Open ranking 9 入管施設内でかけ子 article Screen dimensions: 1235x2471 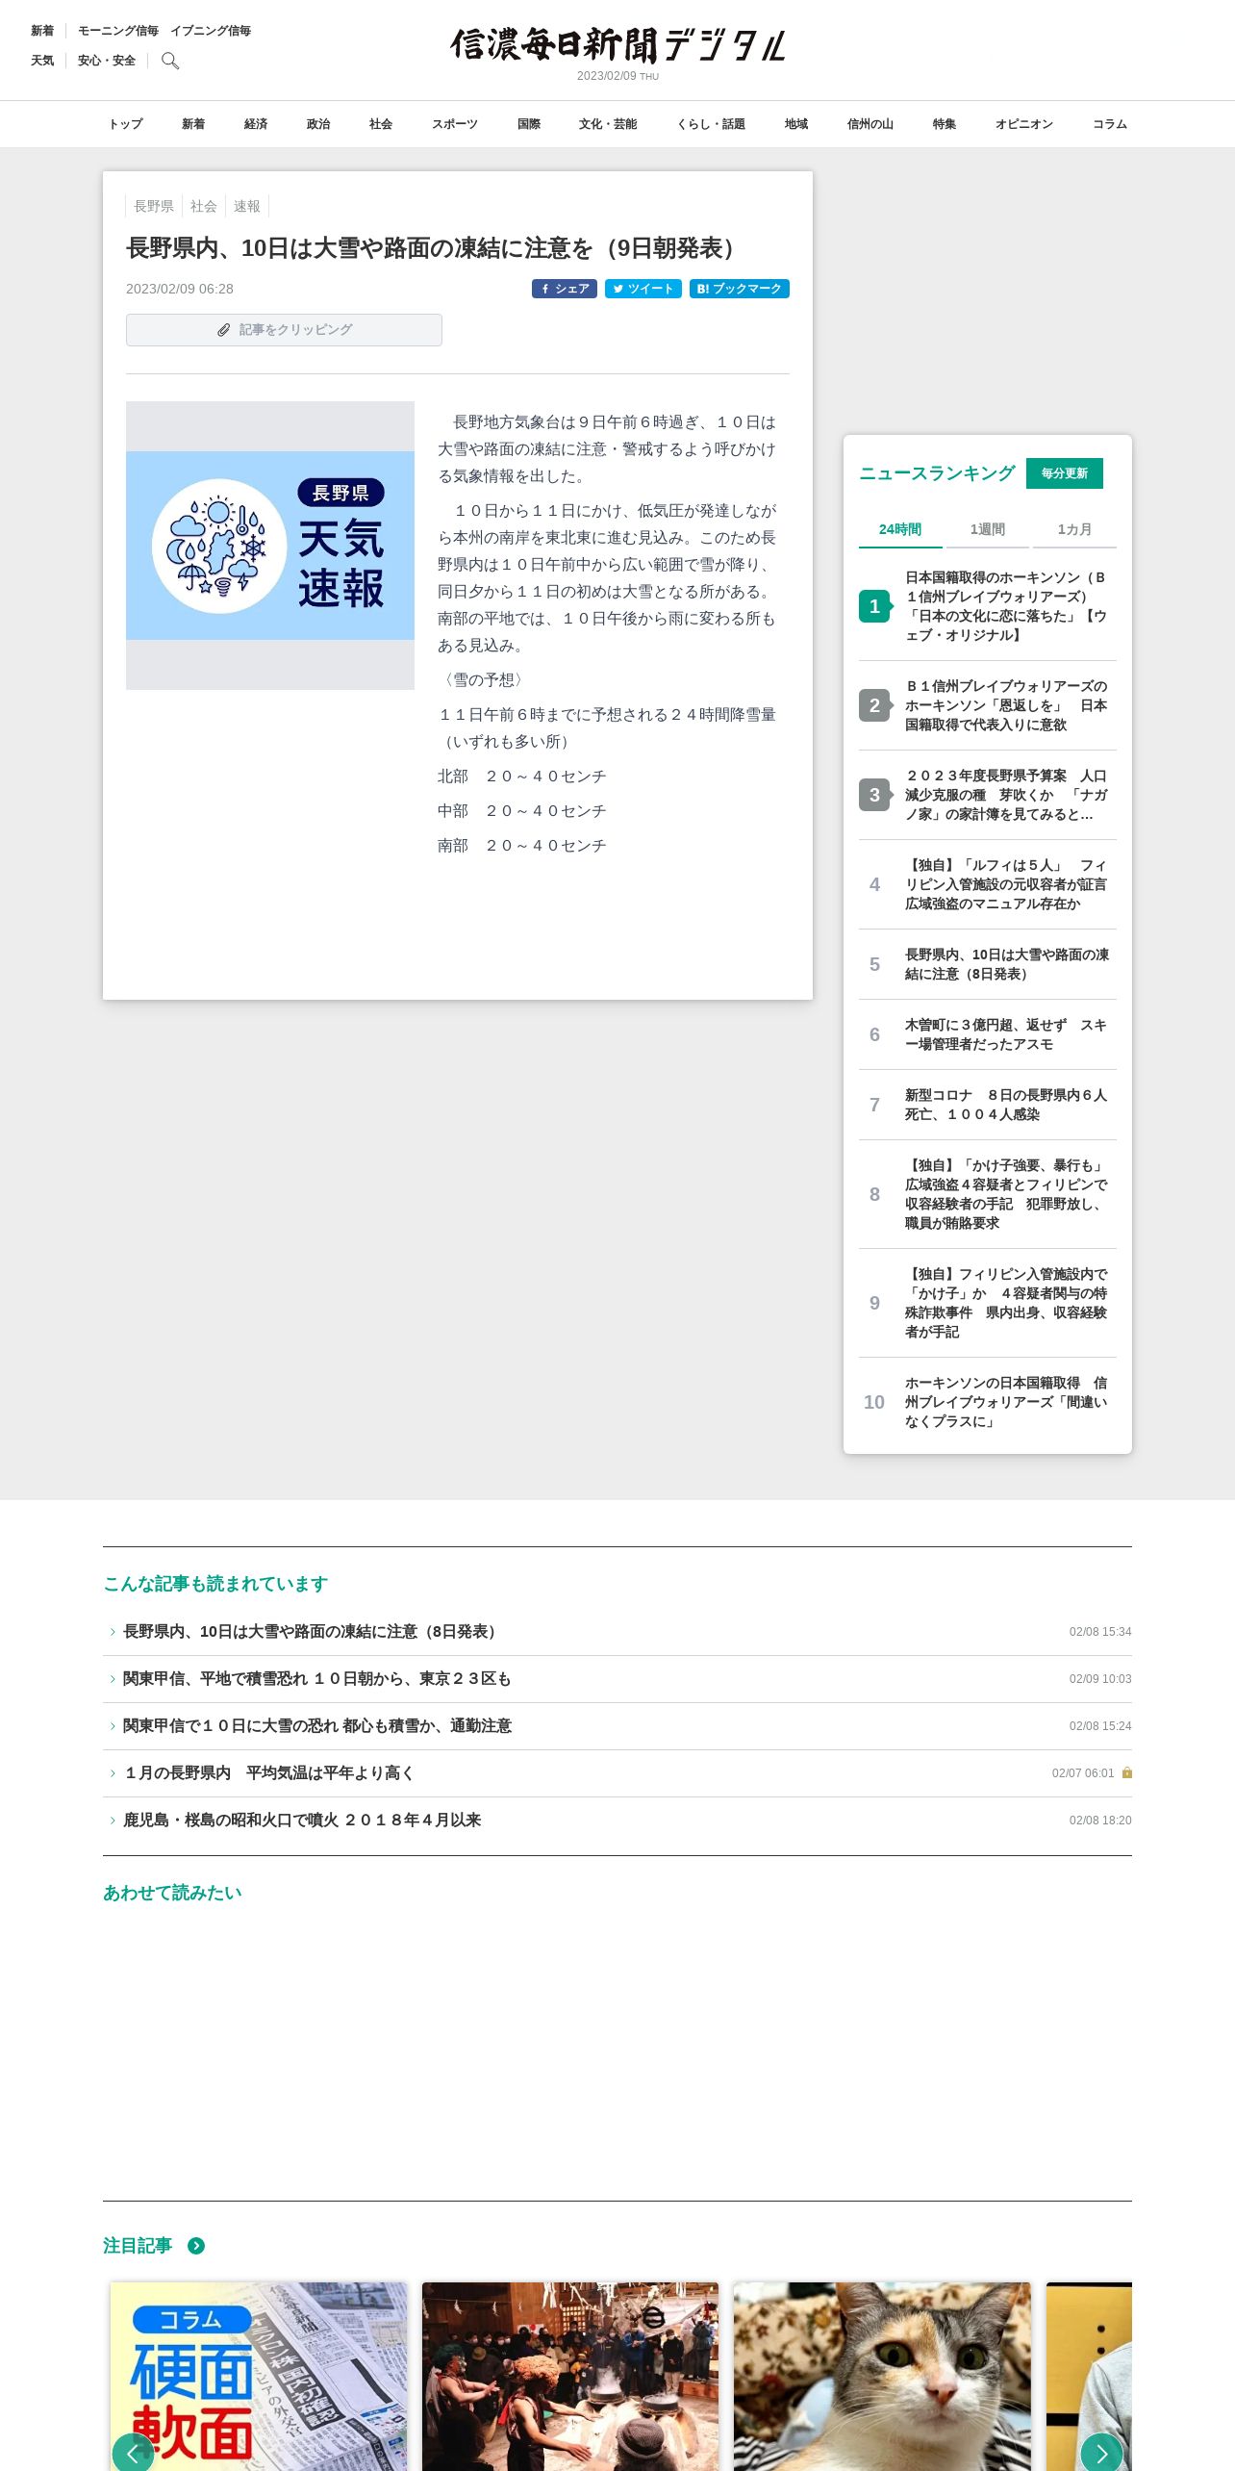tap(988, 1303)
